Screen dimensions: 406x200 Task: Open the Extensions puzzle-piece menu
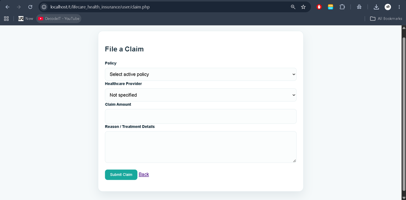(342, 7)
